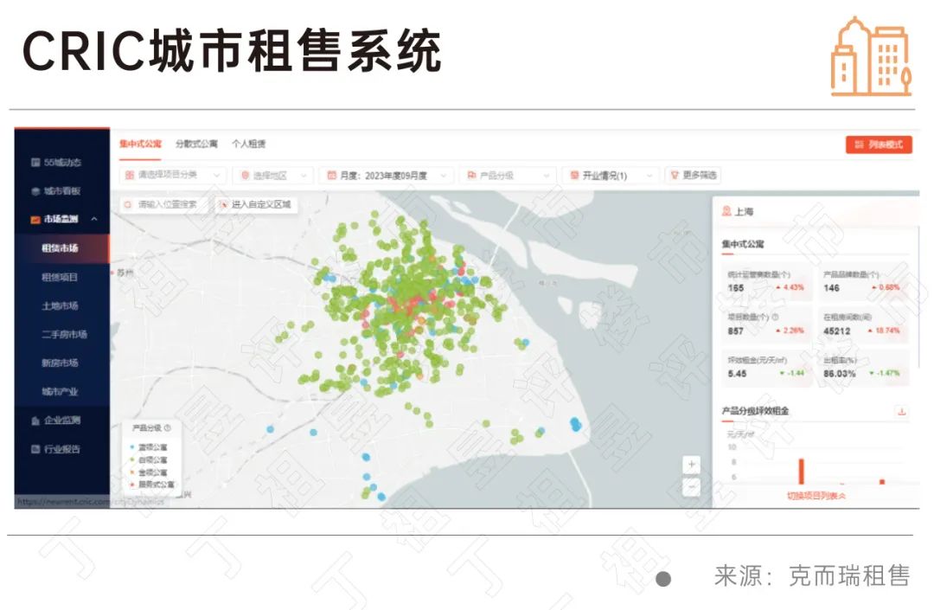Click the 更多筛选 funnel icon
This screenshot has height=610, width=934.
click(675, 175)
